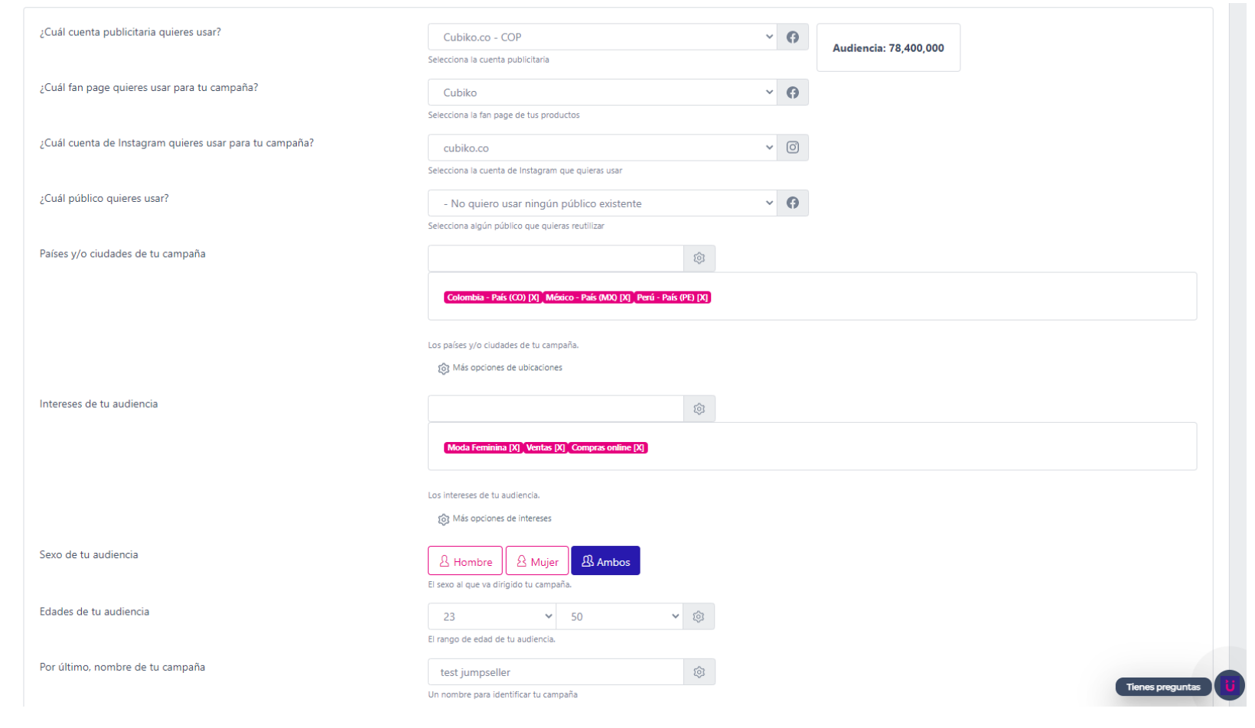Click the Tienes preguntas help chat button
The image size is (1255, 728).
(1163, 687)
